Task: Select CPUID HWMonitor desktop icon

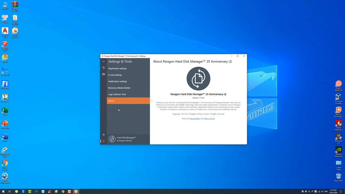Action: [339, 125]
